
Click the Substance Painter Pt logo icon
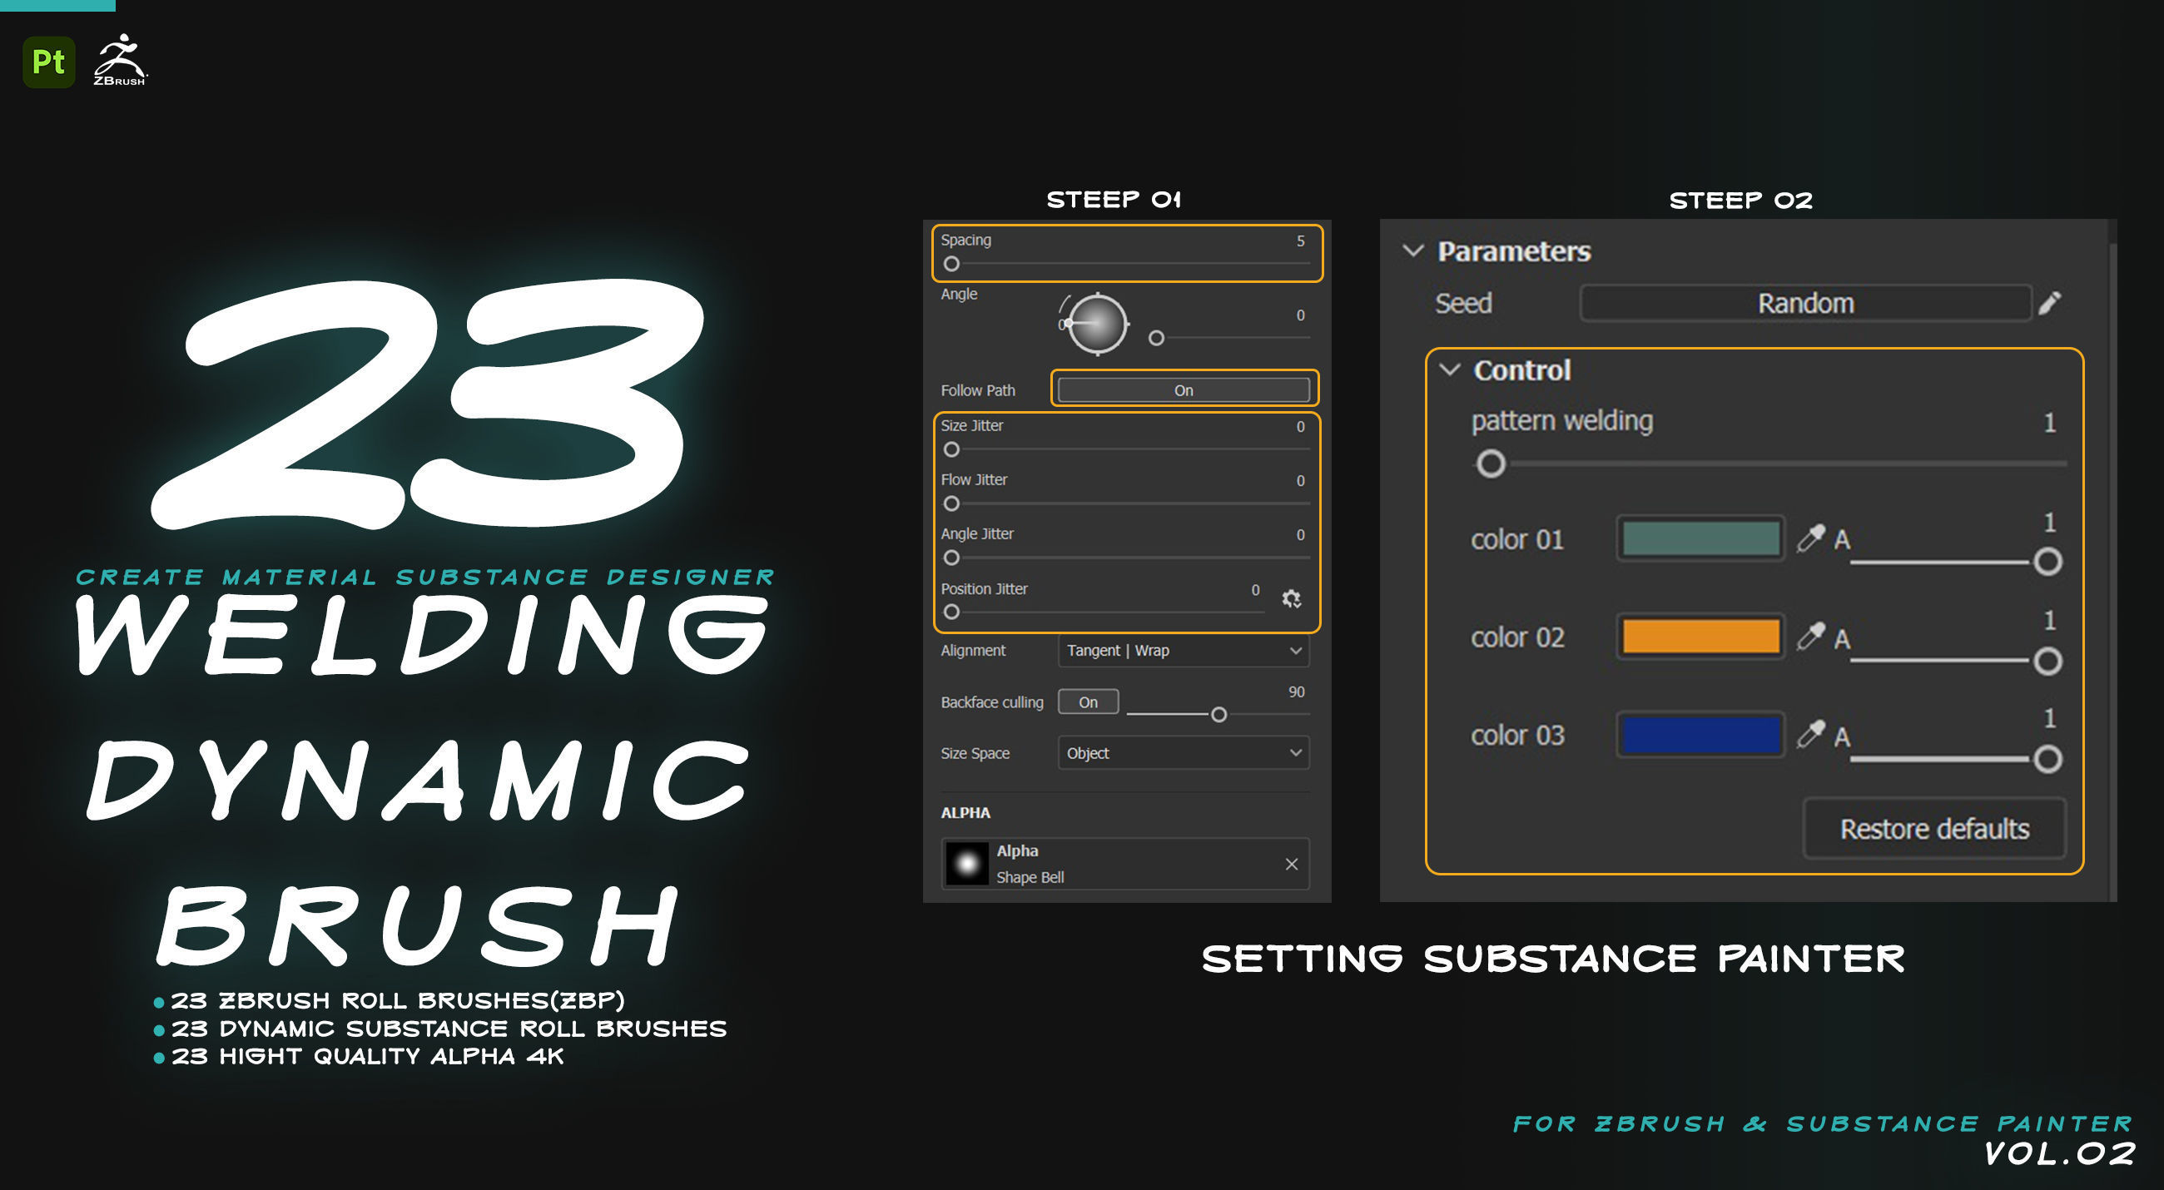click(49, 62)
